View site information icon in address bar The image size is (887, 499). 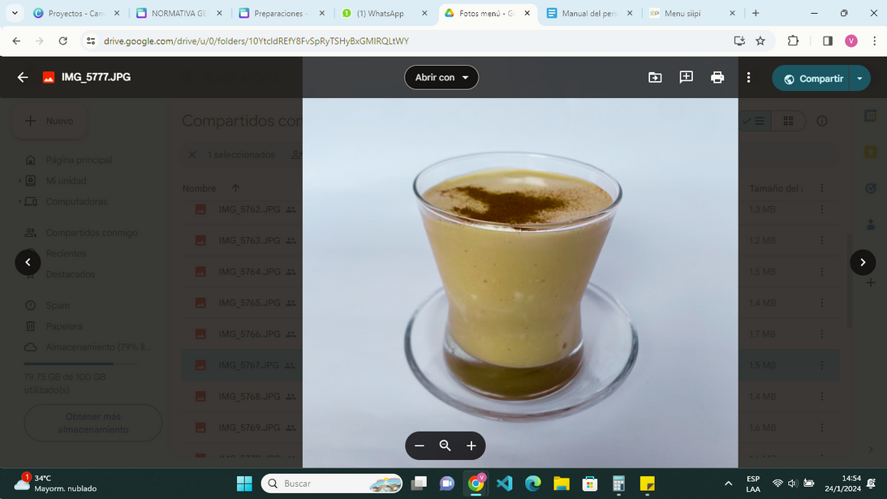pyautogui.click(x=91, y=41)
